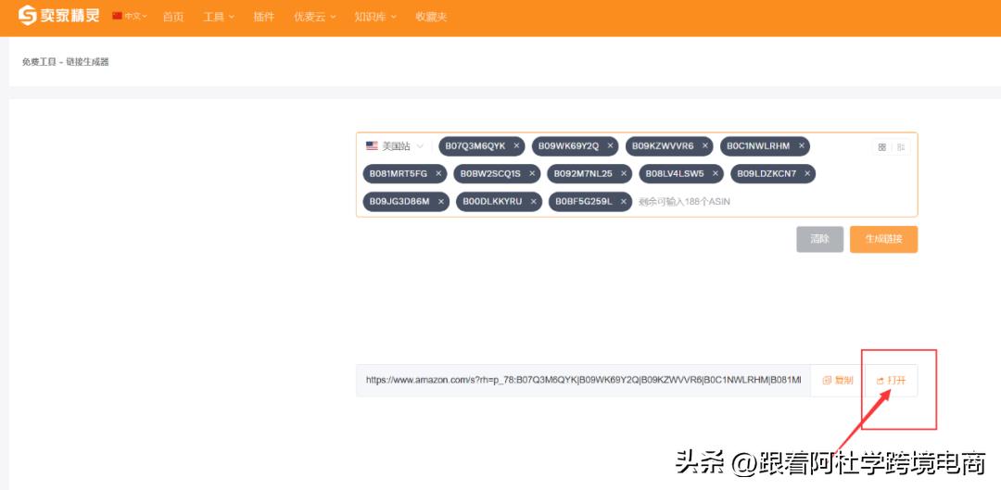Remove ASIN tag B09JG3D86M
This screenshot has width=1001, height=490.
click(x=440, y=202)
